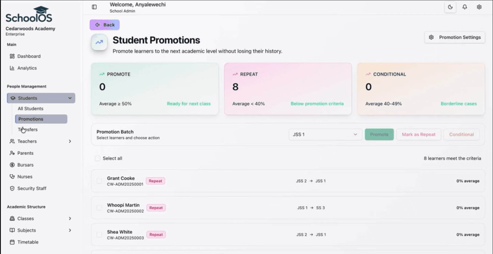Screen dimensions: 493x254
Task: Collapse the sidebar using the panel icon
Action: 94,7
